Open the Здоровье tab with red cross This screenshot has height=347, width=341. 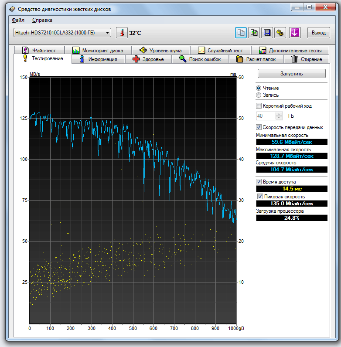click(x=148, y=59)
